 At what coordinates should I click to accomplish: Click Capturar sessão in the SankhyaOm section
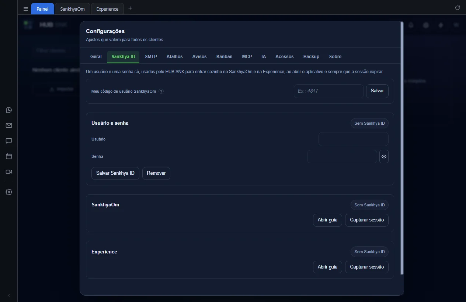point(367,220)
